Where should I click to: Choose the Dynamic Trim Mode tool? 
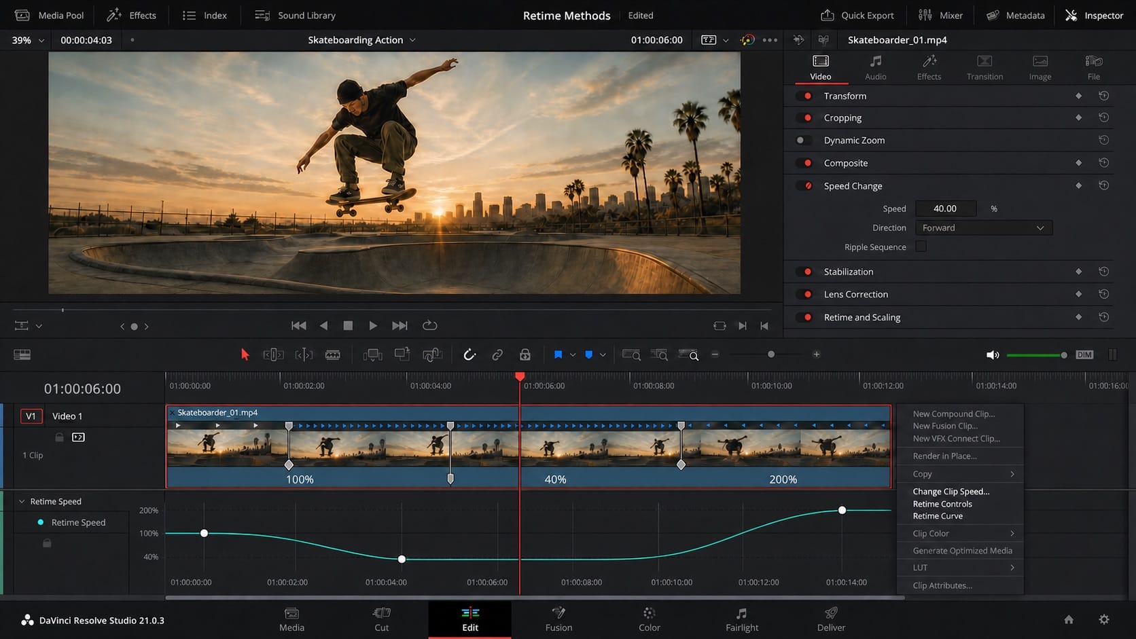304,354
